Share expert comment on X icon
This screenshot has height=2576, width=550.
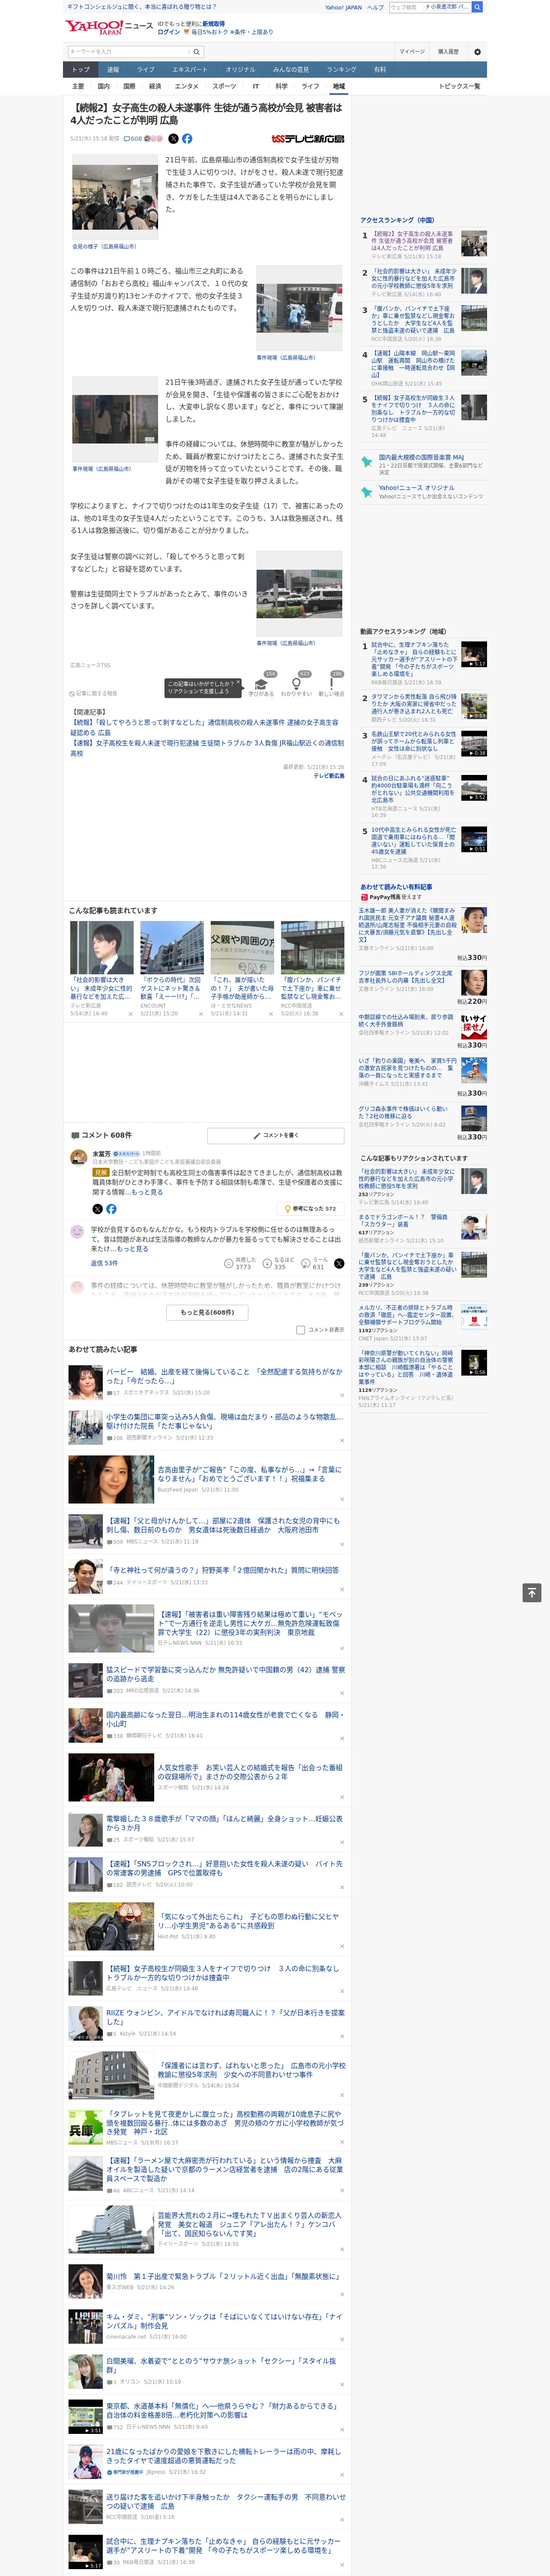[x=97, y=1209]
